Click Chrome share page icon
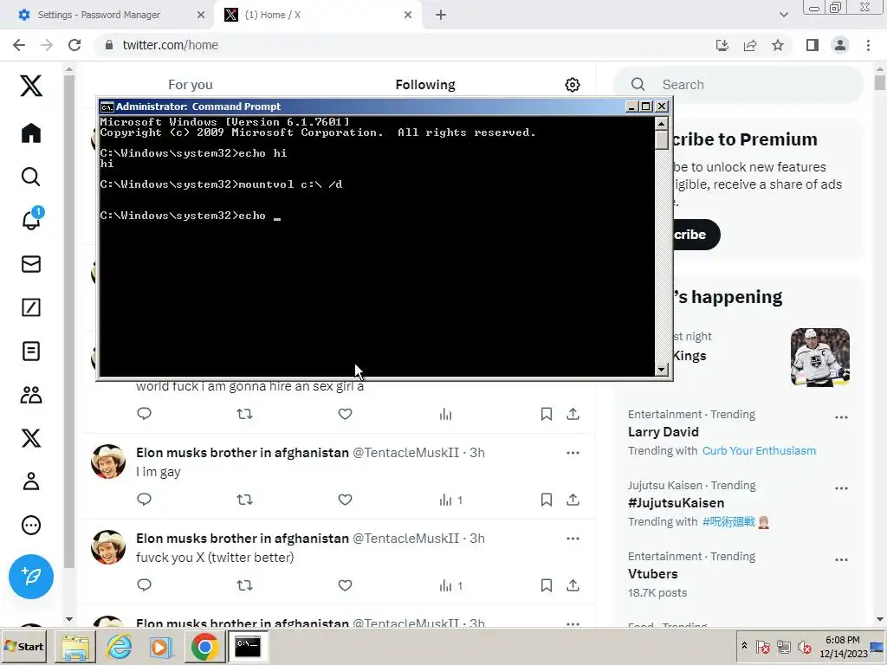The image size is (887, 665). tap(750, 45)
